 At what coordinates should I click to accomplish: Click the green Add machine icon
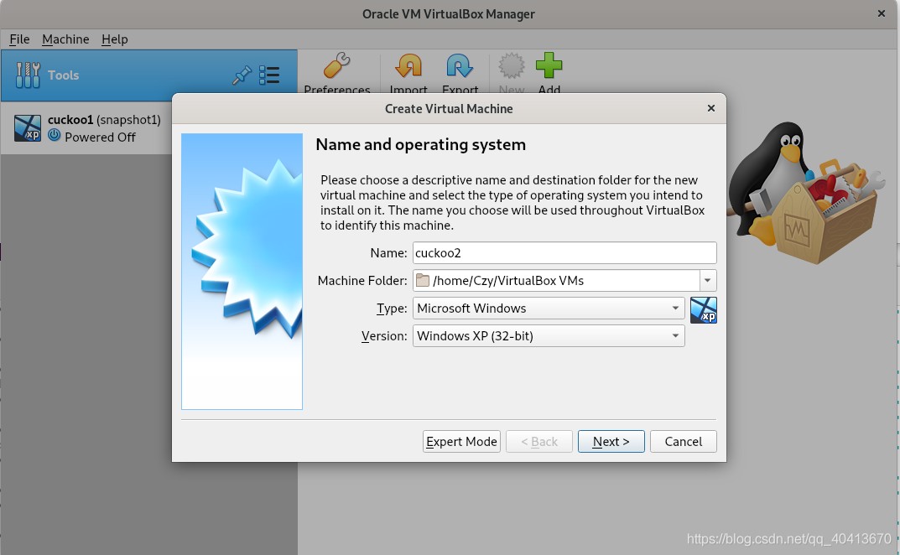coord(549,67)
